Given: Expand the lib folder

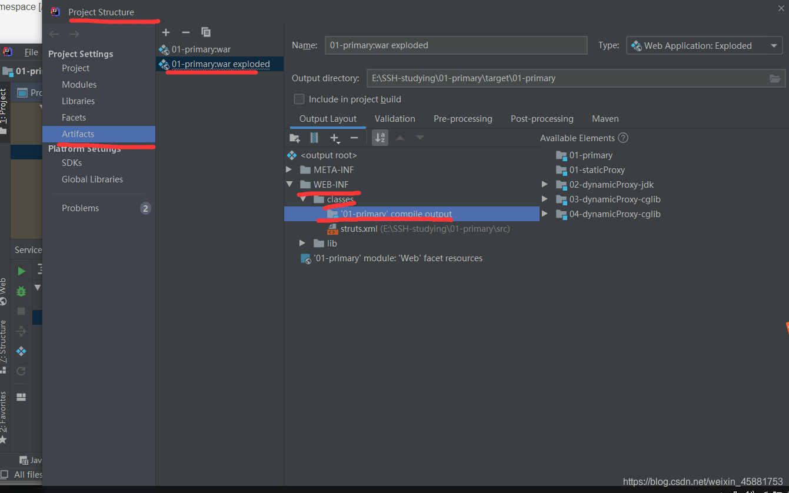Looking at the screenshot, I should (x=302, y=243).
